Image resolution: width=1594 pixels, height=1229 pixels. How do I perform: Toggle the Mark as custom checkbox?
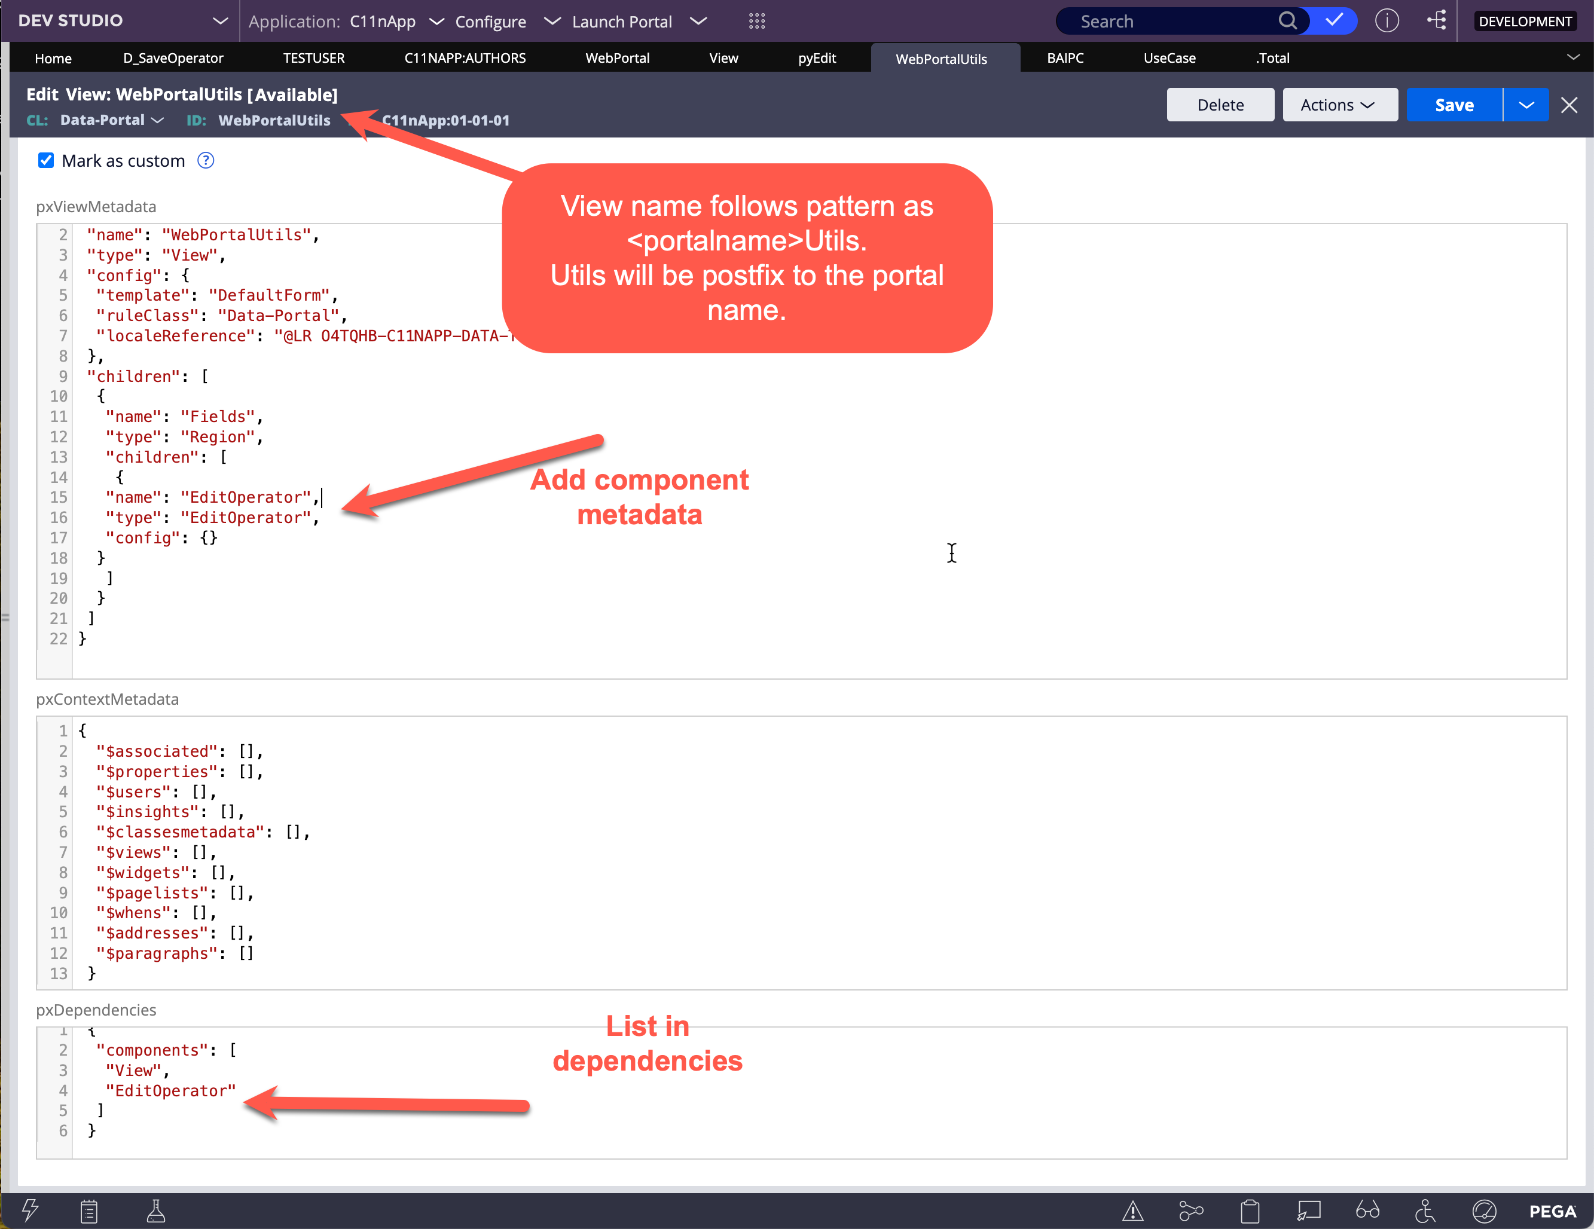click(46, 161)
